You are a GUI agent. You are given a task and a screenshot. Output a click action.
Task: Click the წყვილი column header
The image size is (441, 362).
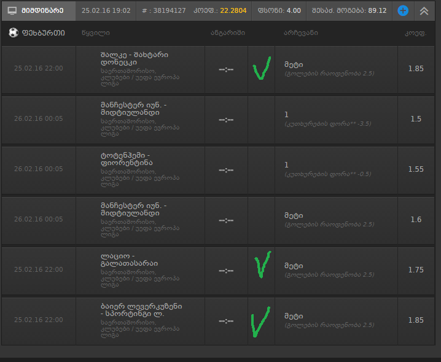(96, 33)
